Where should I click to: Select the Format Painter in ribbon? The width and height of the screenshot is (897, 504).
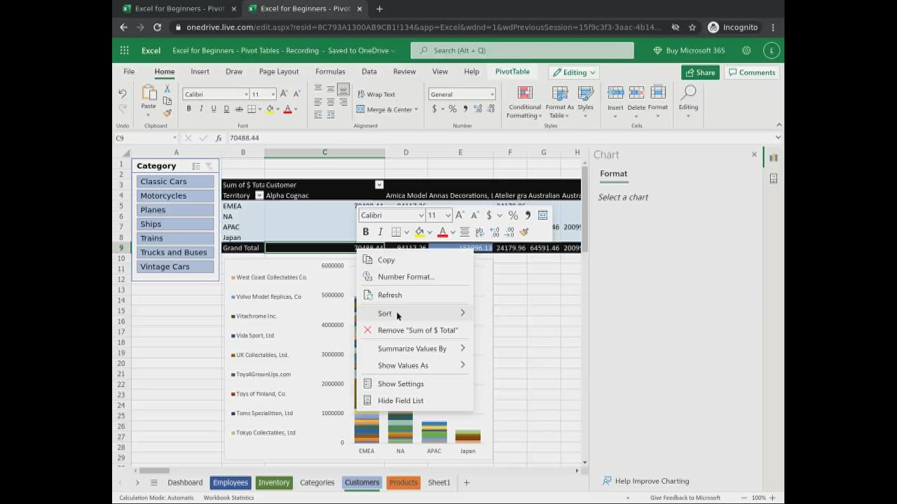click(167, 113)
